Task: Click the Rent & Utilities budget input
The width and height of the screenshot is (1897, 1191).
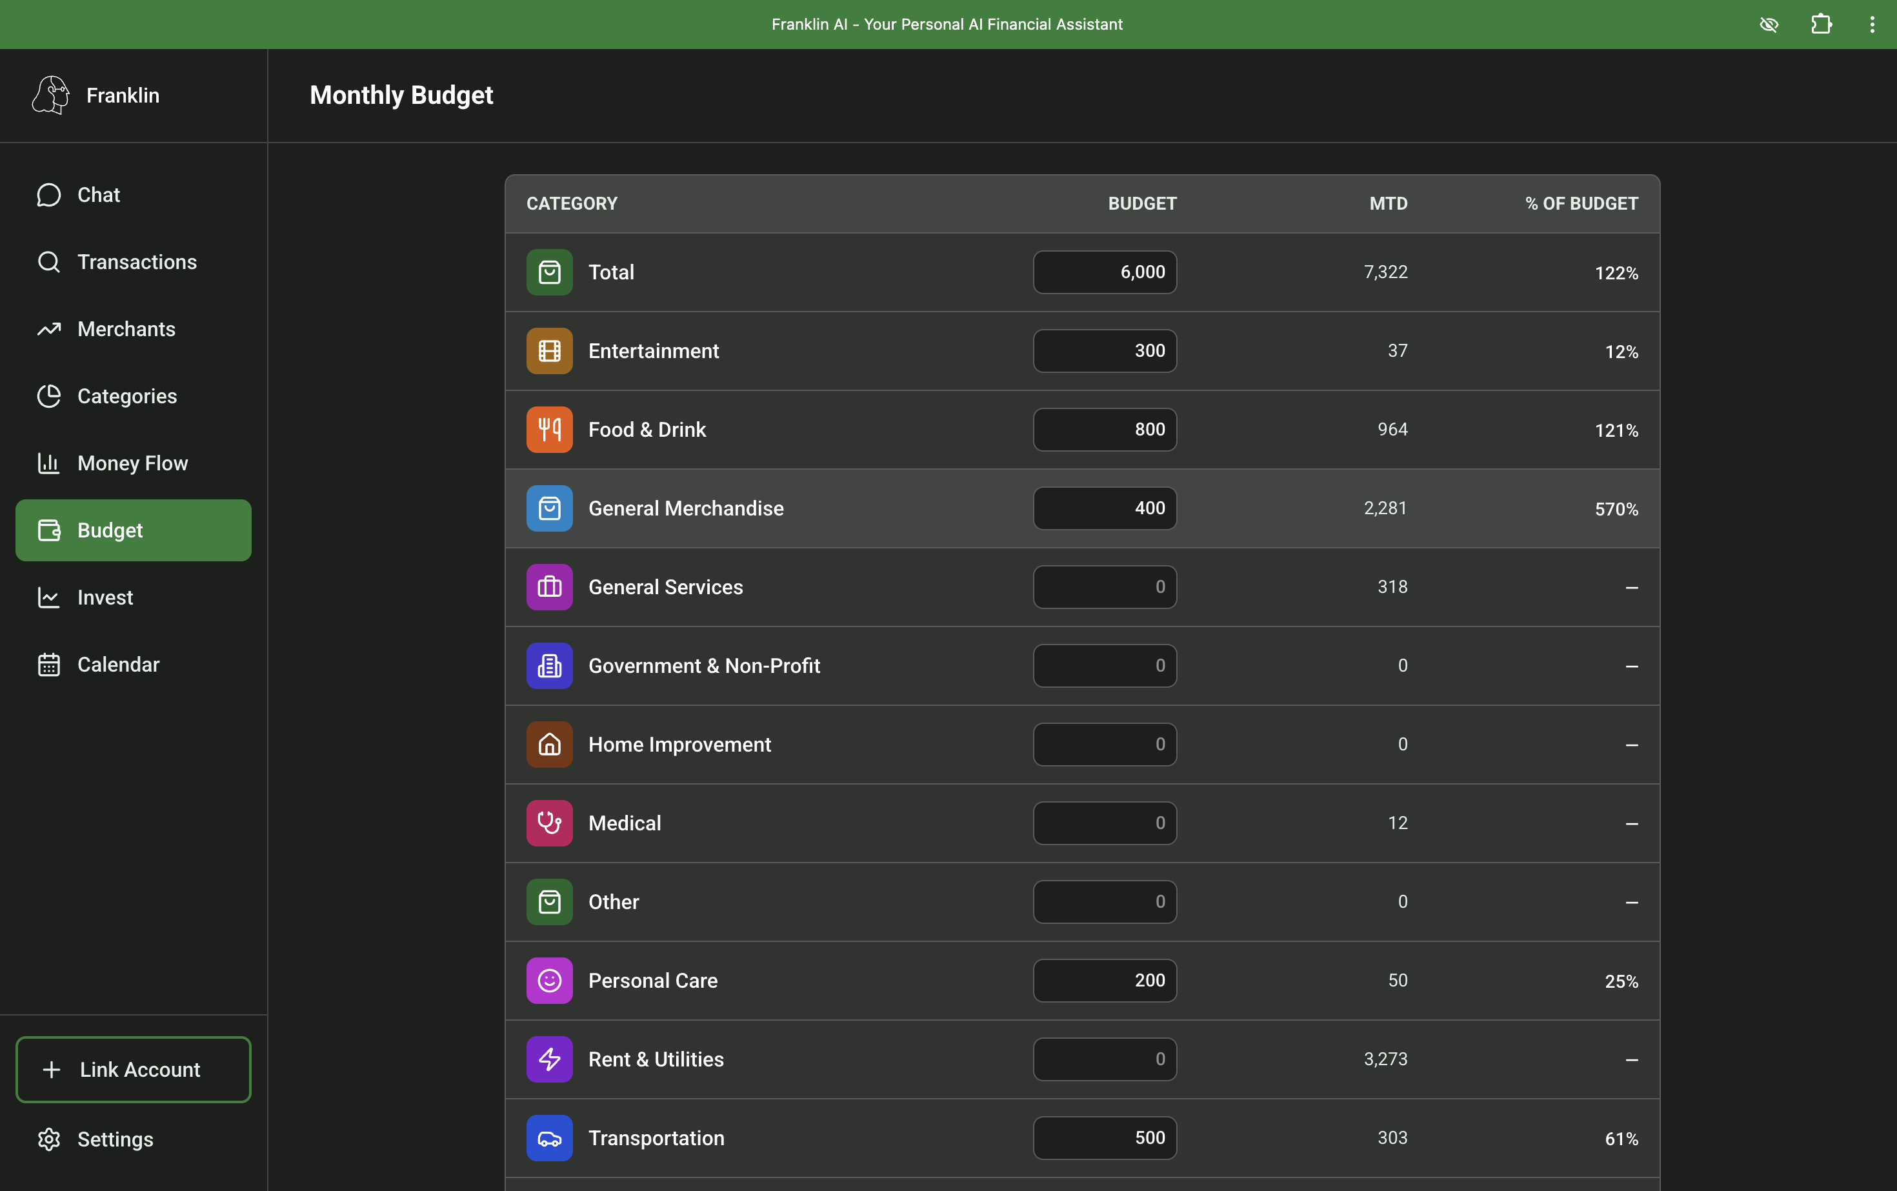Action: (x=1105, y=1059)
